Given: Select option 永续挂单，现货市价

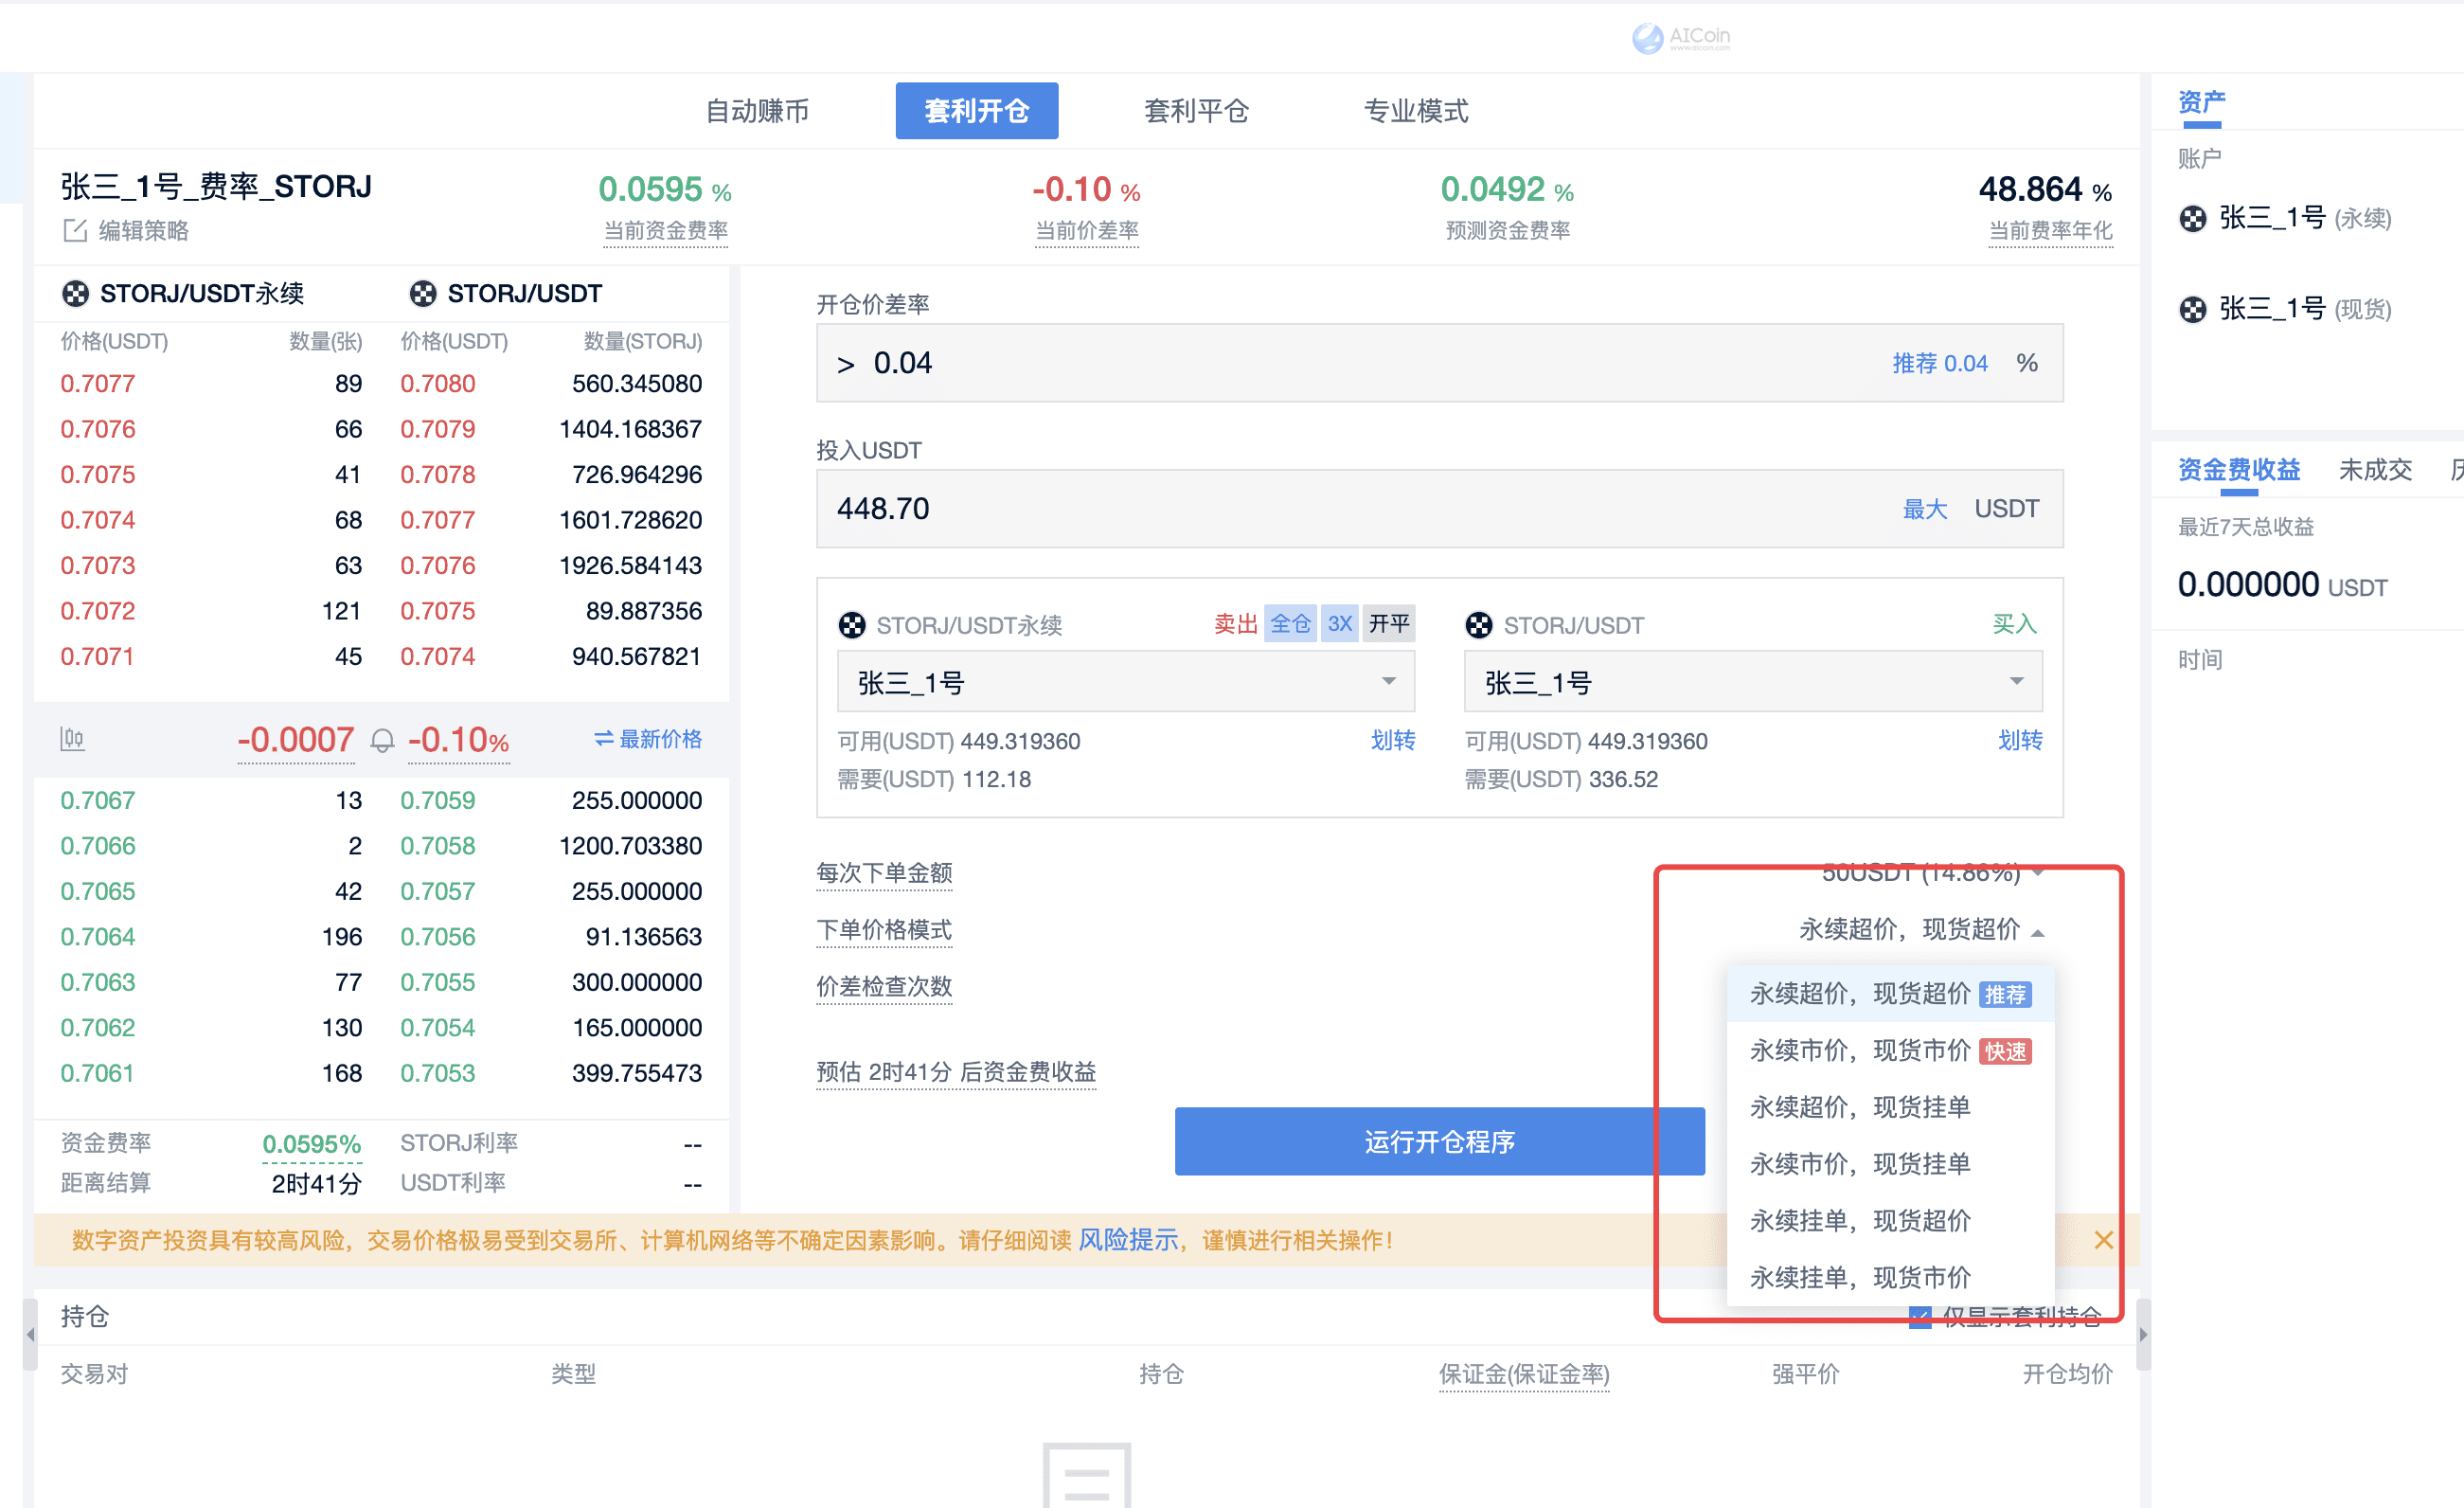Looking at the screenshot, I should click(1890, 1277).
